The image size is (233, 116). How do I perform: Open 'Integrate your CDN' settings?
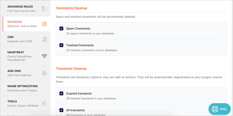point(20,41)
